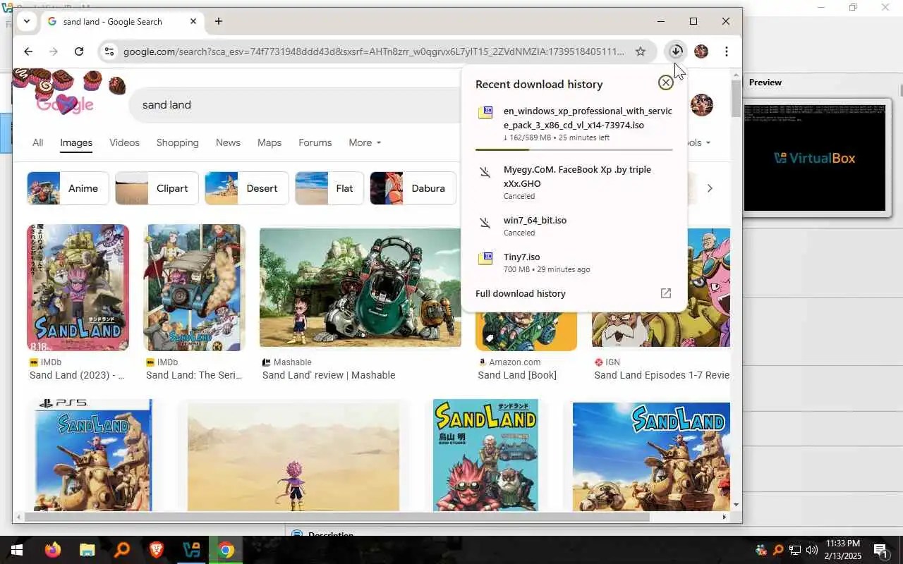The width and height of the screenshot is (903, 564).
Task: Bookmark this page with star icon
Action: pos(640,51)
